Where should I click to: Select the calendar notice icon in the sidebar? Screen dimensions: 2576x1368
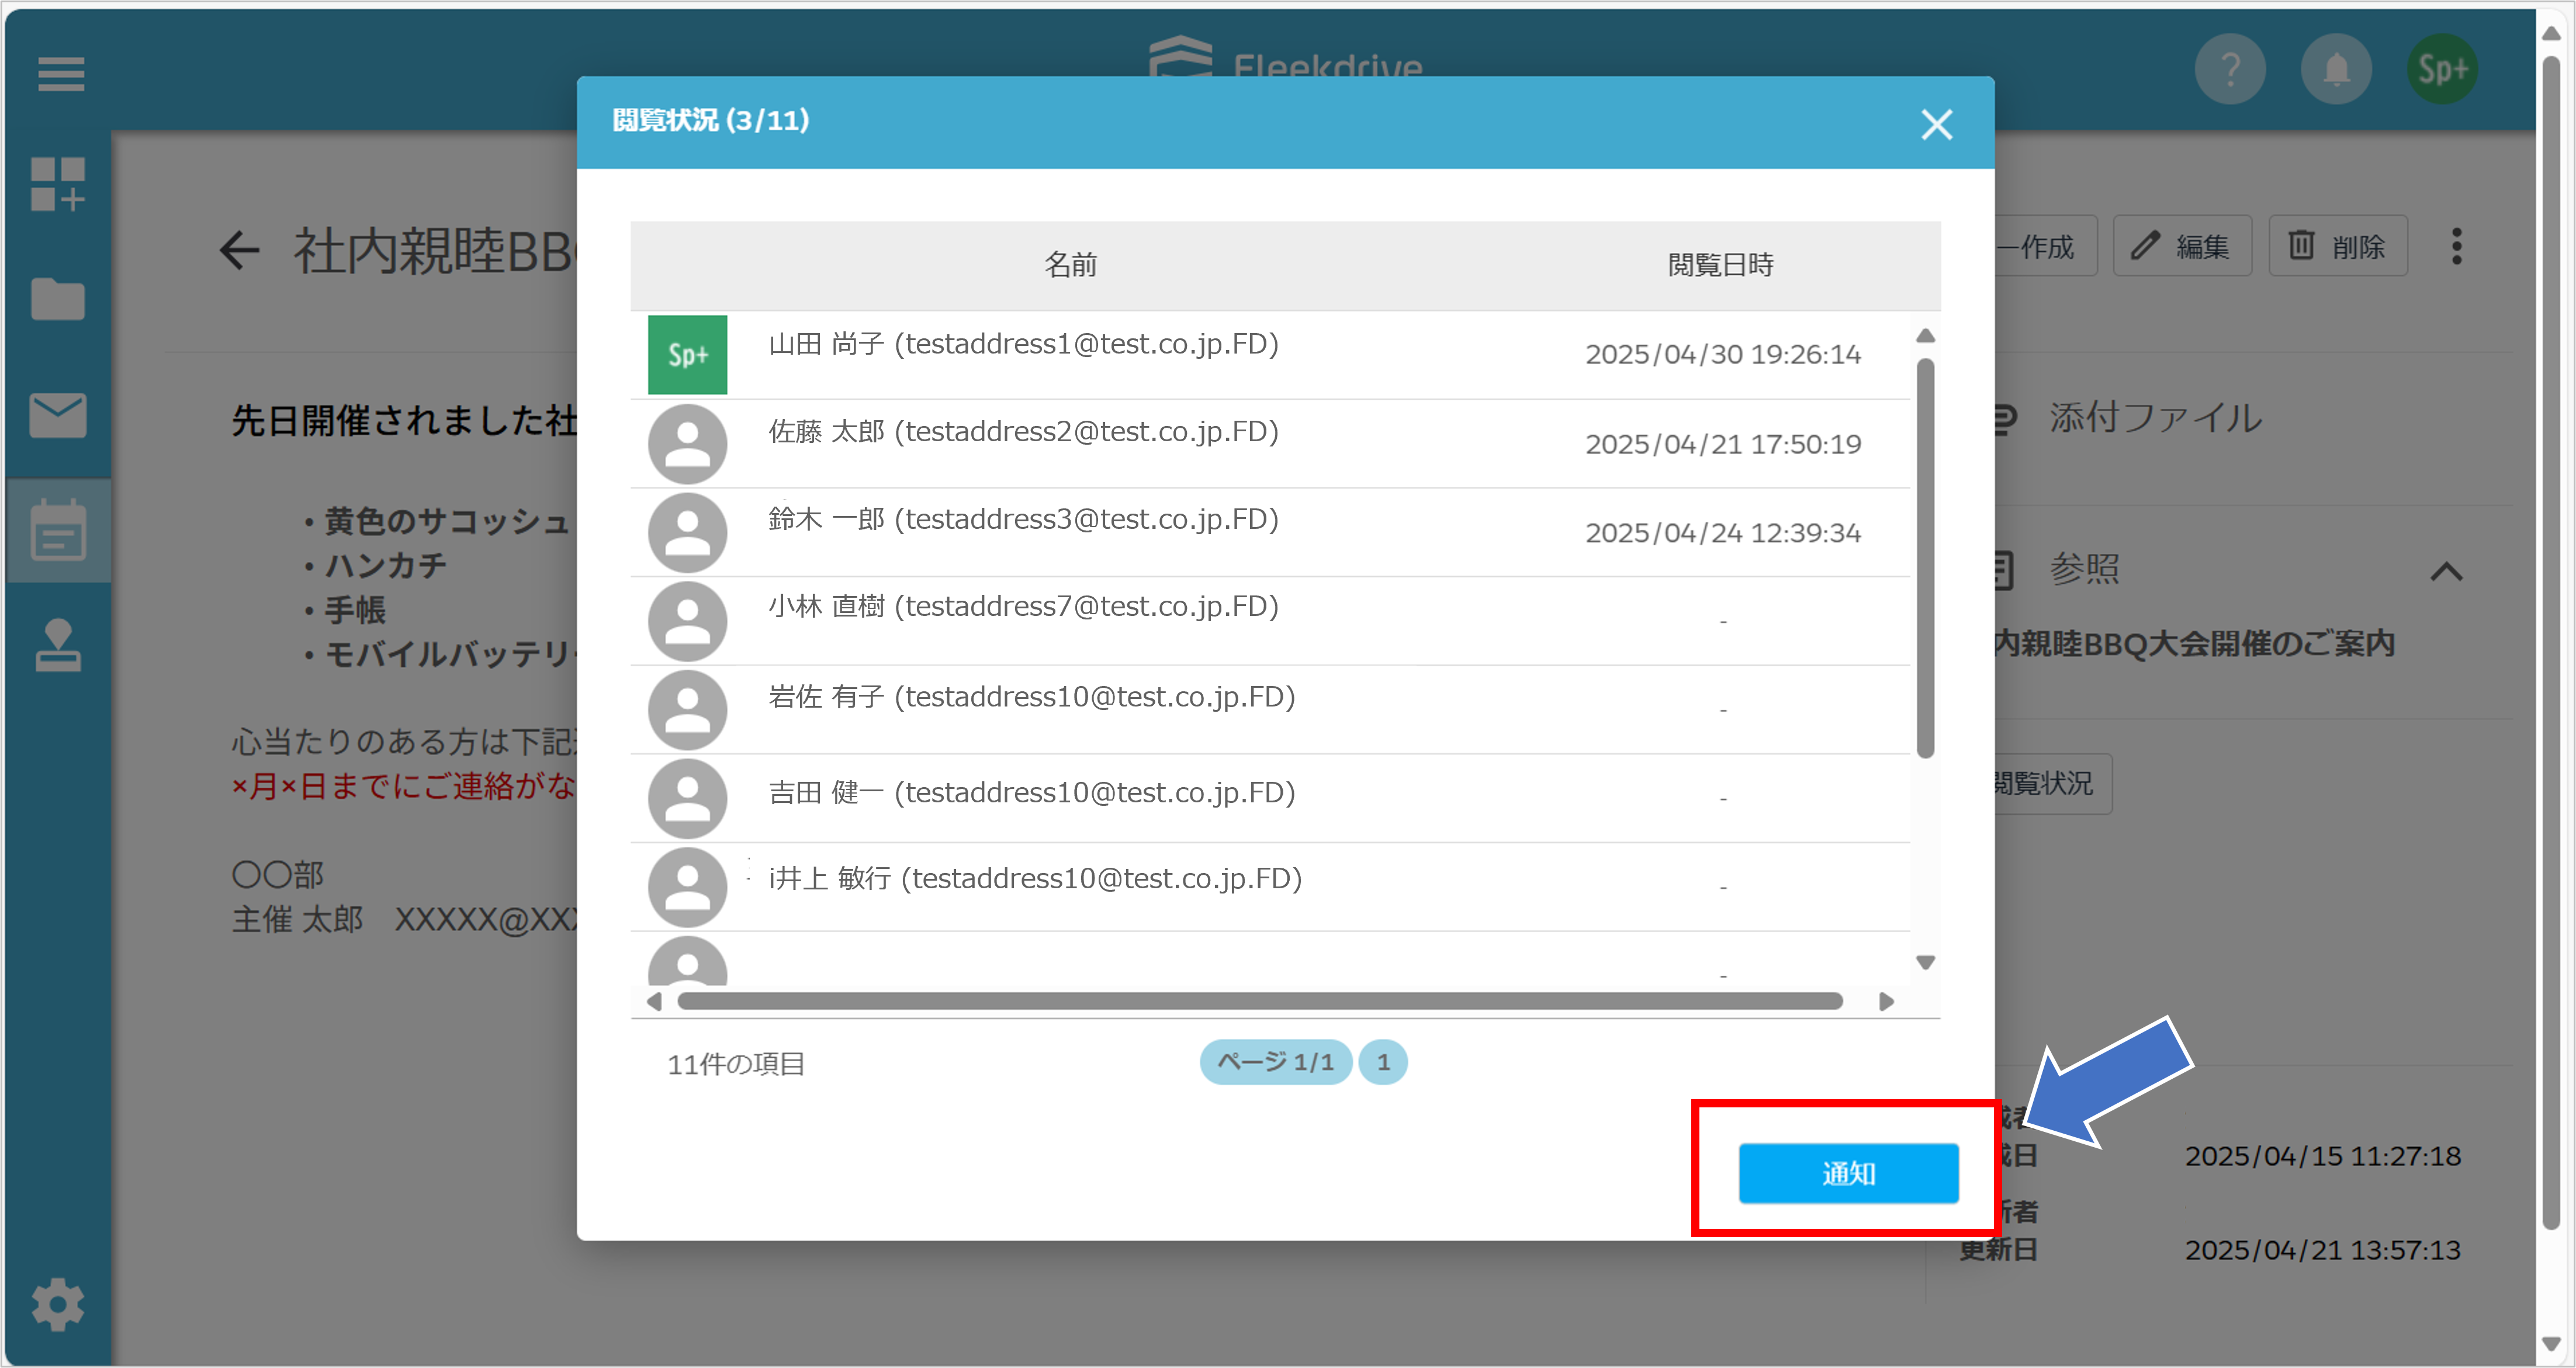pyautogui.click(x=58, y=530)
